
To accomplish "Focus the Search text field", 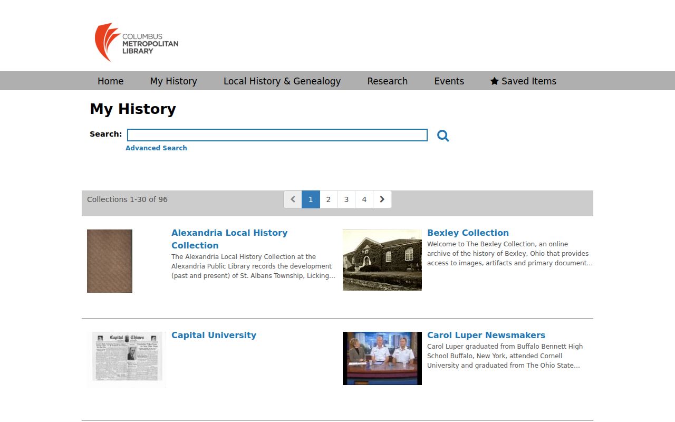I will click(x=277, y=135).
